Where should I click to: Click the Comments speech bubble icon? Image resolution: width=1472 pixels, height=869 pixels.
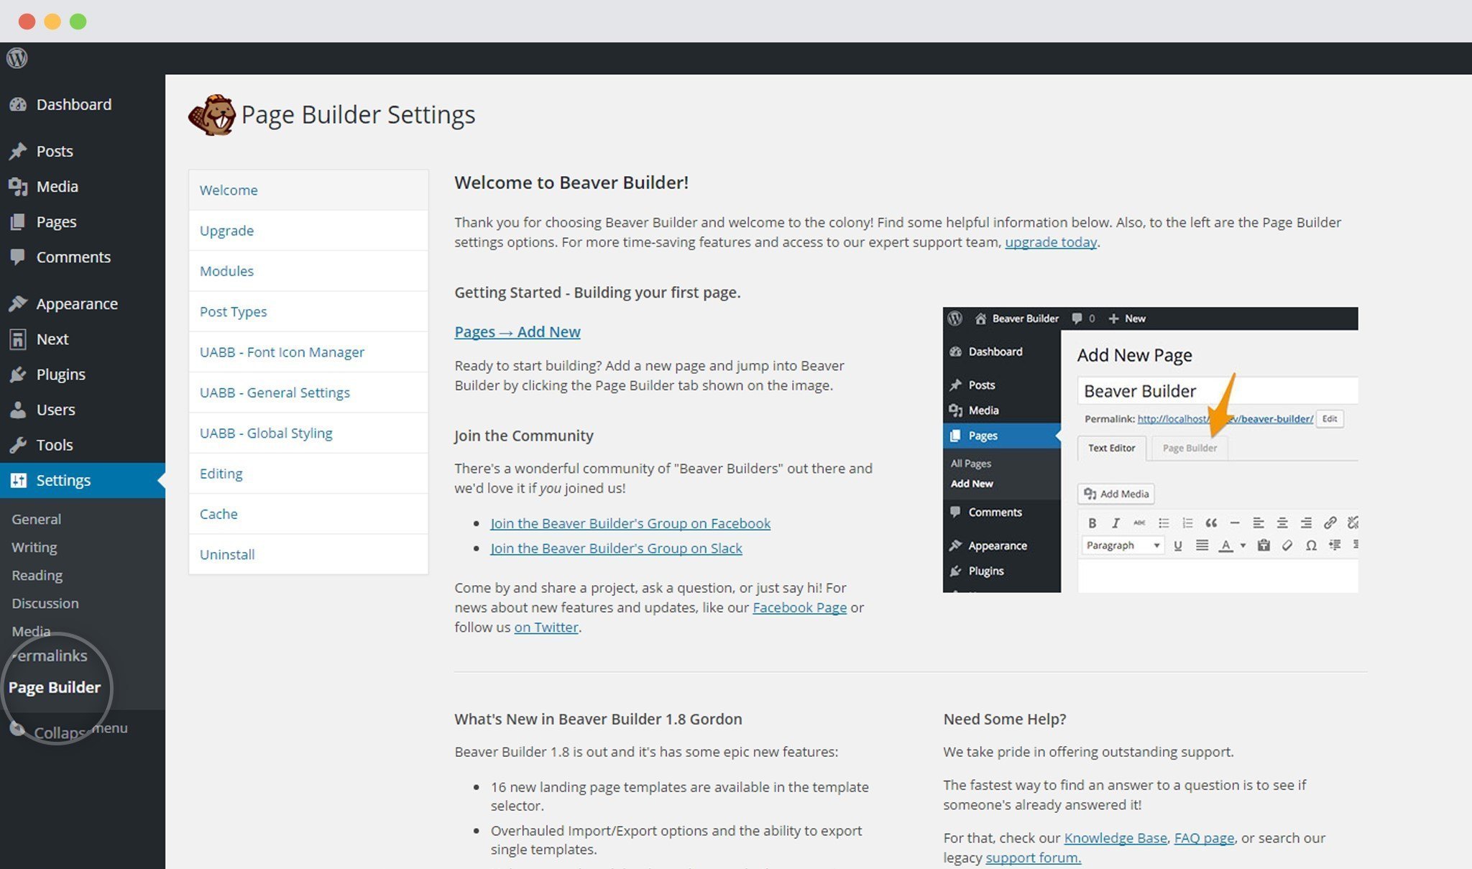18,257
